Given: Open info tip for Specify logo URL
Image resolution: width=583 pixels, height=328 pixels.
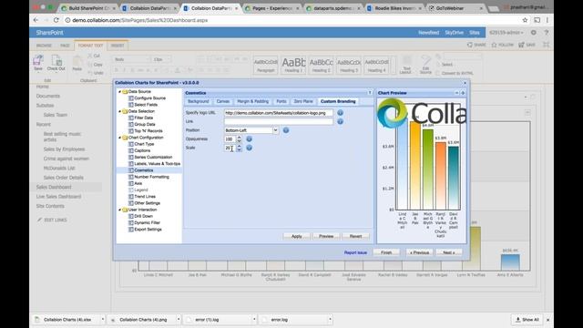Looking at the screenshot, I should click(x=340, y=113).
